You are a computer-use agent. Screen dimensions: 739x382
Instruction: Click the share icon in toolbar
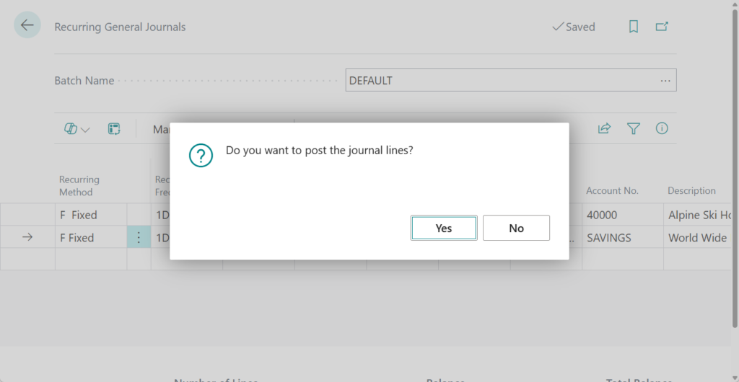[x=604, y=129]
